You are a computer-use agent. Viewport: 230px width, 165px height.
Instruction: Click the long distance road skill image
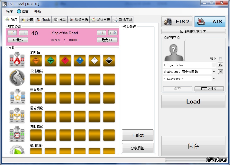17,78
